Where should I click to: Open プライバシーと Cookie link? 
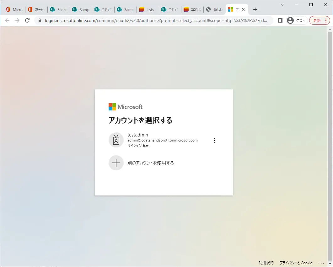click(x=296, y=263)
